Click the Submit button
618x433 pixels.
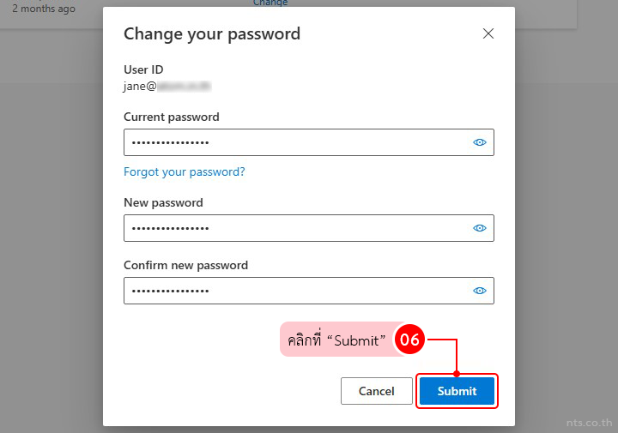pos(457,391)
